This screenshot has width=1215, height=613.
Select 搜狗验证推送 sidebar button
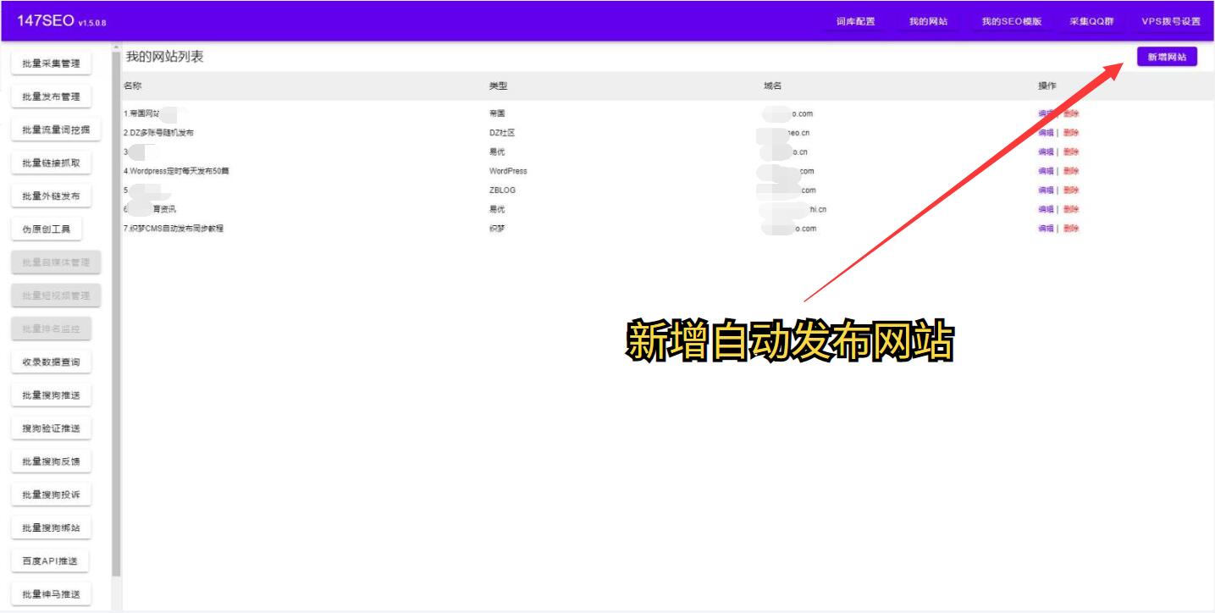click(x=51, y=428)
